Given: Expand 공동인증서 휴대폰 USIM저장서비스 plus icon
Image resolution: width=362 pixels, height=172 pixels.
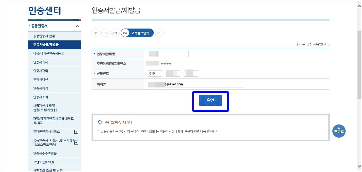Looking at the screenshot, I should click(x=76, y=142).
